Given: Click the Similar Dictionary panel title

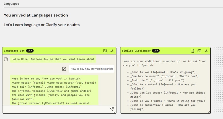Looking at the screenshot, I should [136, 51].
